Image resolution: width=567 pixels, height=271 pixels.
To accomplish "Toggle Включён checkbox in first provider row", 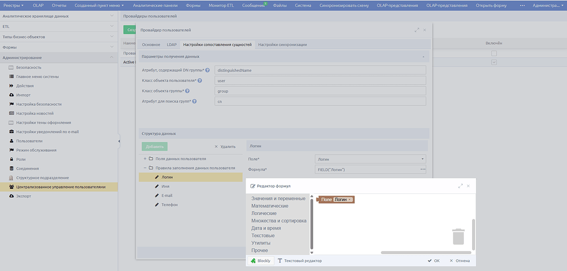I will [x=494, y=53].
